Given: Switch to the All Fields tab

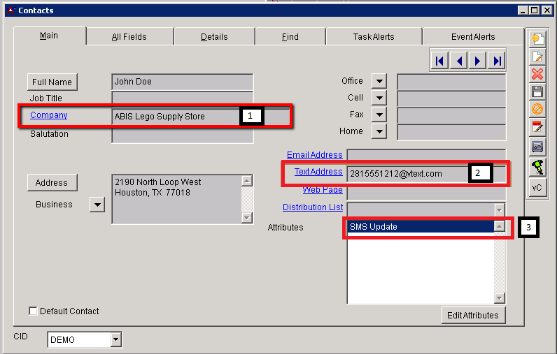Looking at the screenshot, I should pos(129,37).
